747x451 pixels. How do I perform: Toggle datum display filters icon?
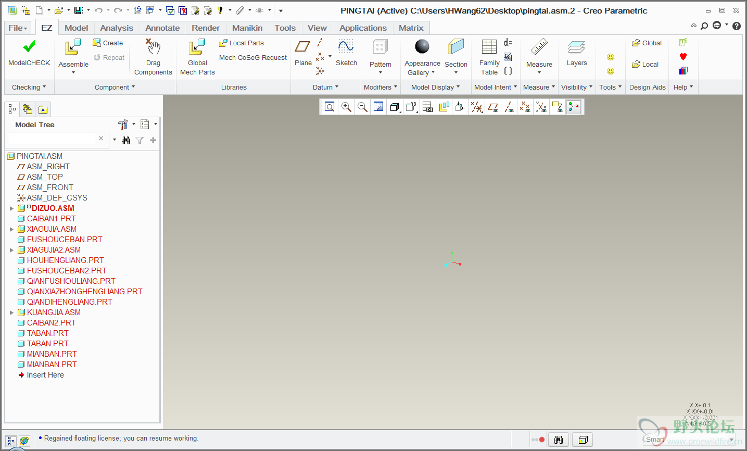click(x=476, y=107)
